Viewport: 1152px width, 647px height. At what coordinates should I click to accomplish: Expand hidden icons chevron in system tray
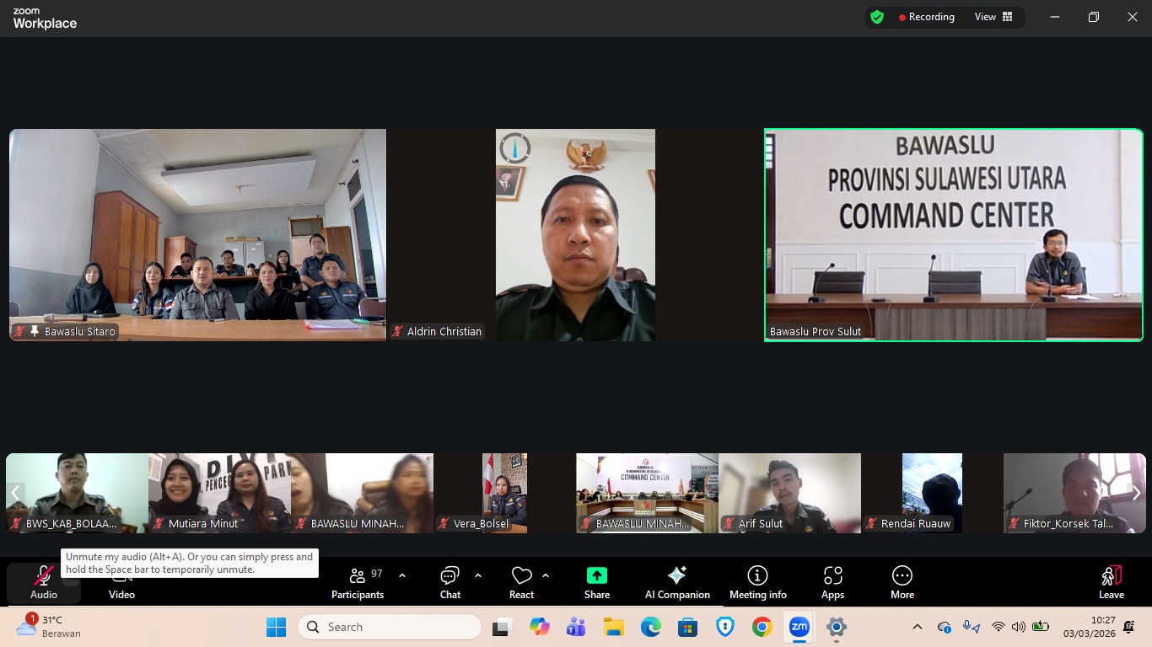point(917,627)
